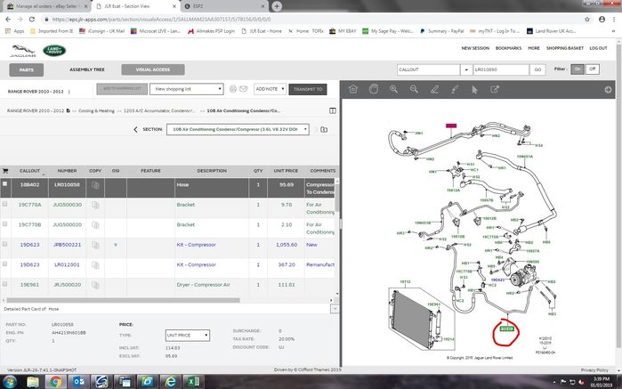Click Privacy Policy link
Image resolution: width=622 pixels, height=389 pixels.
coord(594,370)
